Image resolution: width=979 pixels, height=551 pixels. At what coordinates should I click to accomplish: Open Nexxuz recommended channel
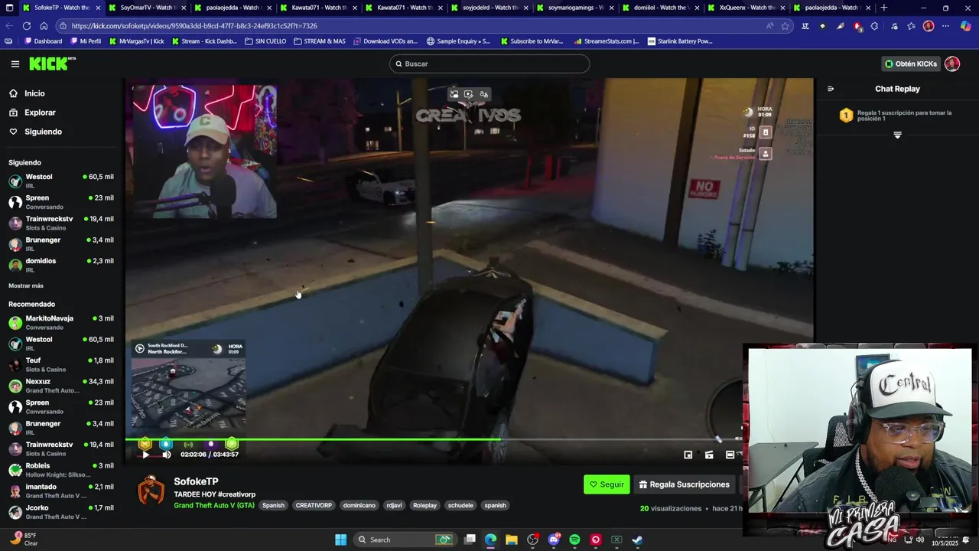pos(61,386)
